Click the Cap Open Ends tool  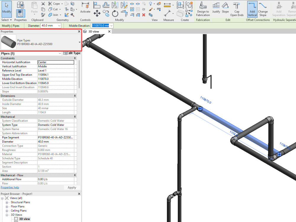click(237, 9)
